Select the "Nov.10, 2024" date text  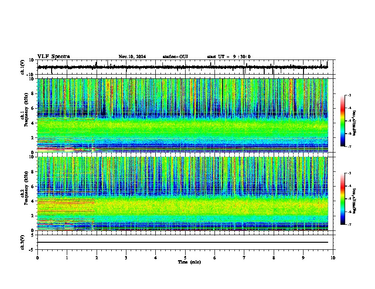pyautogui.click(x=132, y=57)
